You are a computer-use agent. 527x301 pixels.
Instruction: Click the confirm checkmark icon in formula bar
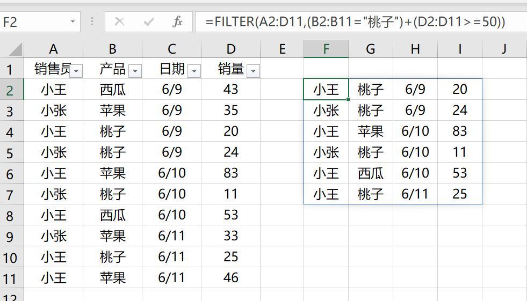click(149, 22)
